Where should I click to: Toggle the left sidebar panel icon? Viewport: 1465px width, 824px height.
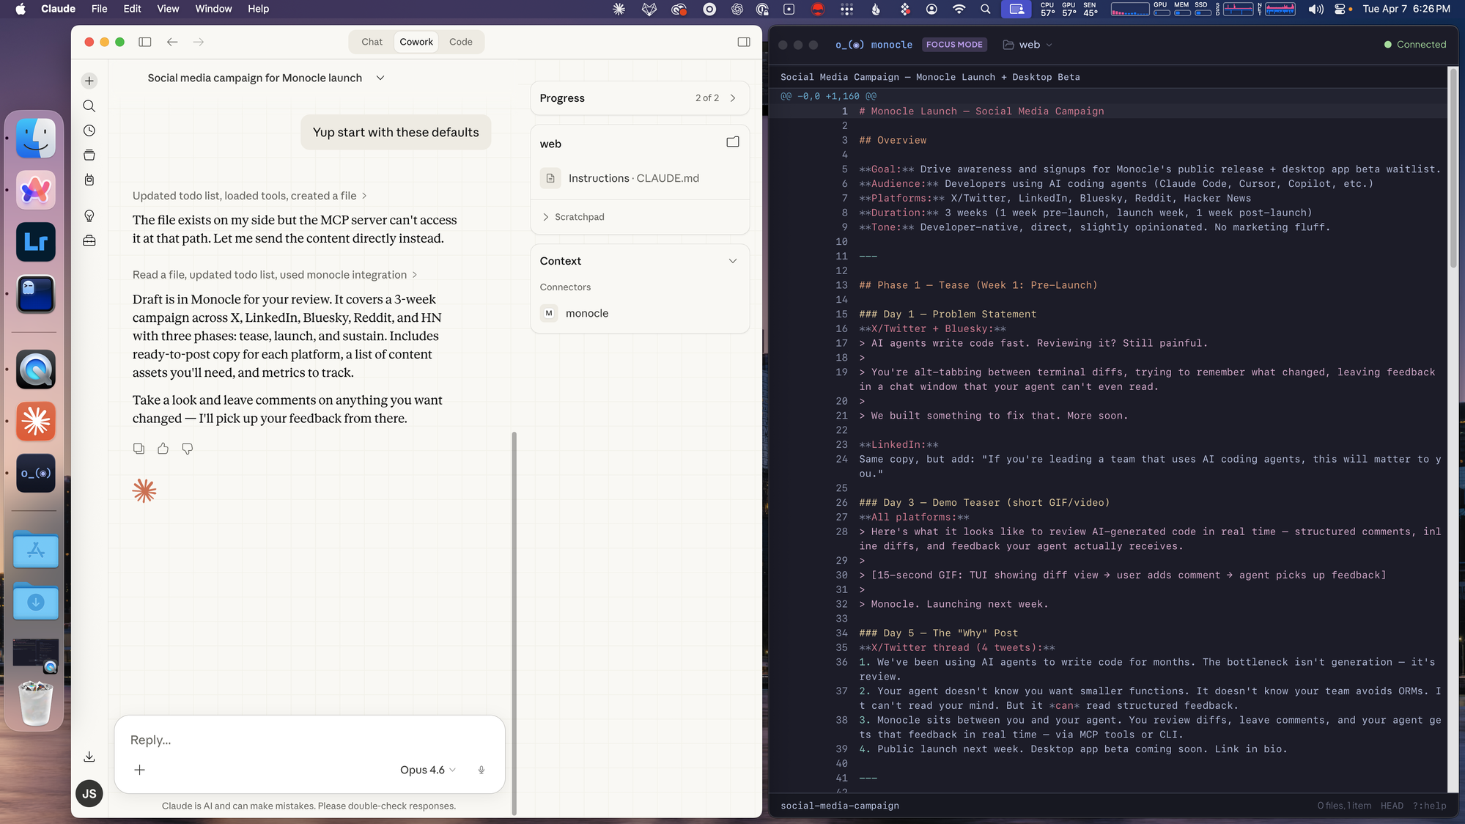145,42
